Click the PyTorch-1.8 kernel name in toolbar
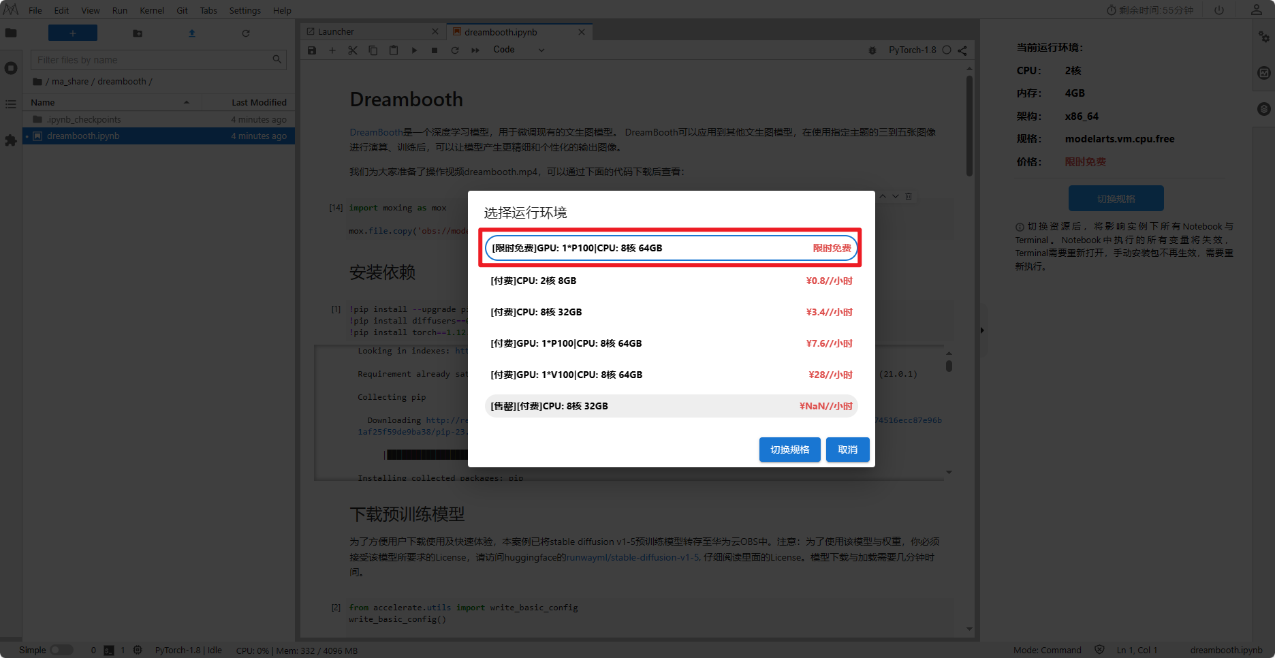Screen dimensions: 1275x658 pyautogui.click(x=913, y=50)
